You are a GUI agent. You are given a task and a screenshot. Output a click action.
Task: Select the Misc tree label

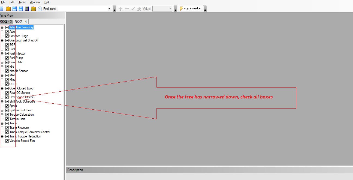click(13, 80)
